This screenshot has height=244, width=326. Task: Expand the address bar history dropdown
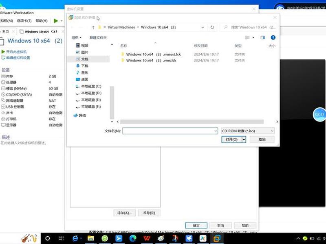pos(203,27)
